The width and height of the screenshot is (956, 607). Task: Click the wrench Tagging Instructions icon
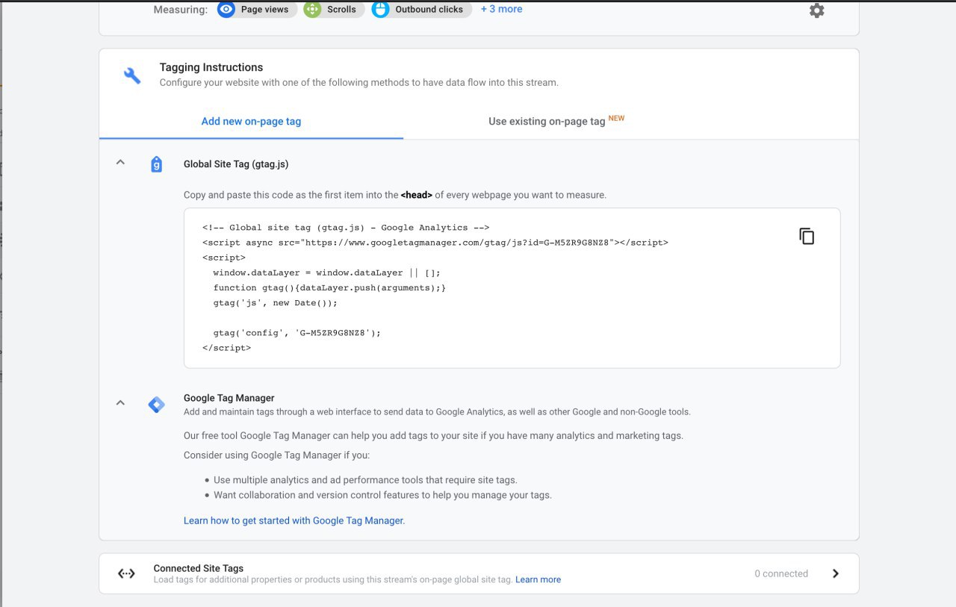[x=132, y=75]
